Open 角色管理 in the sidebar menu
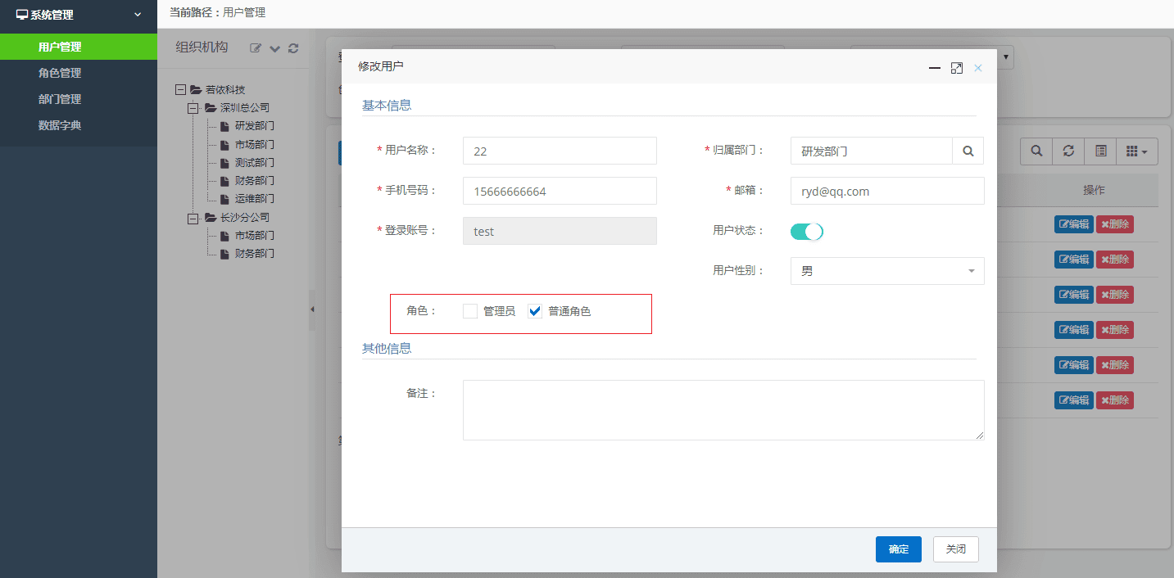1174x578 pixels. (60, 73)
